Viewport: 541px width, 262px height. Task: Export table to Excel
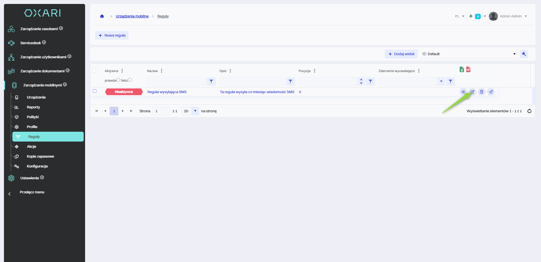(462, 70)
